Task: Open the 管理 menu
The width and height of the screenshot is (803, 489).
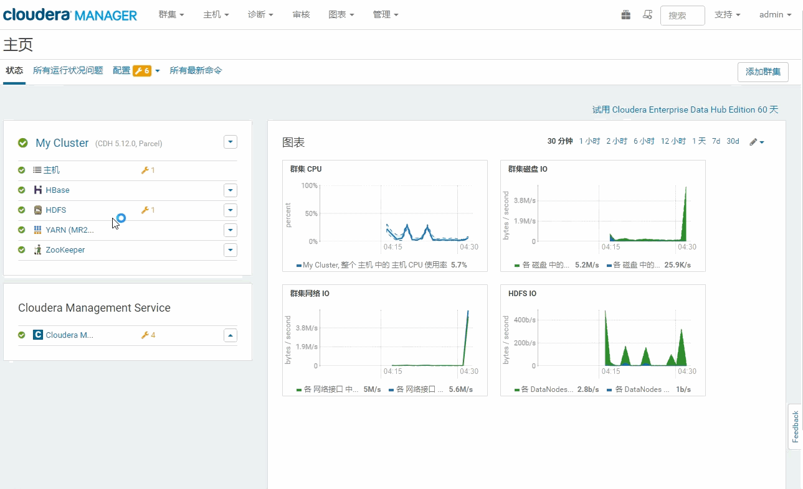Action: click(x=386, y=14)
